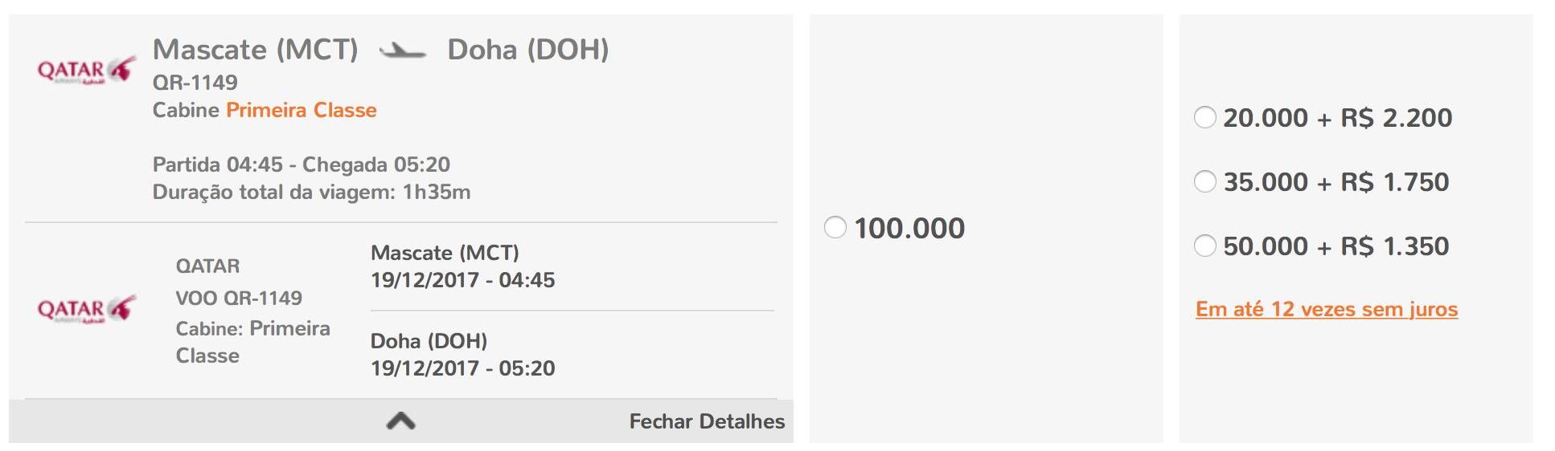Click flight number QR-1149 under the route

pyautogui.click(x=195, y=82)
